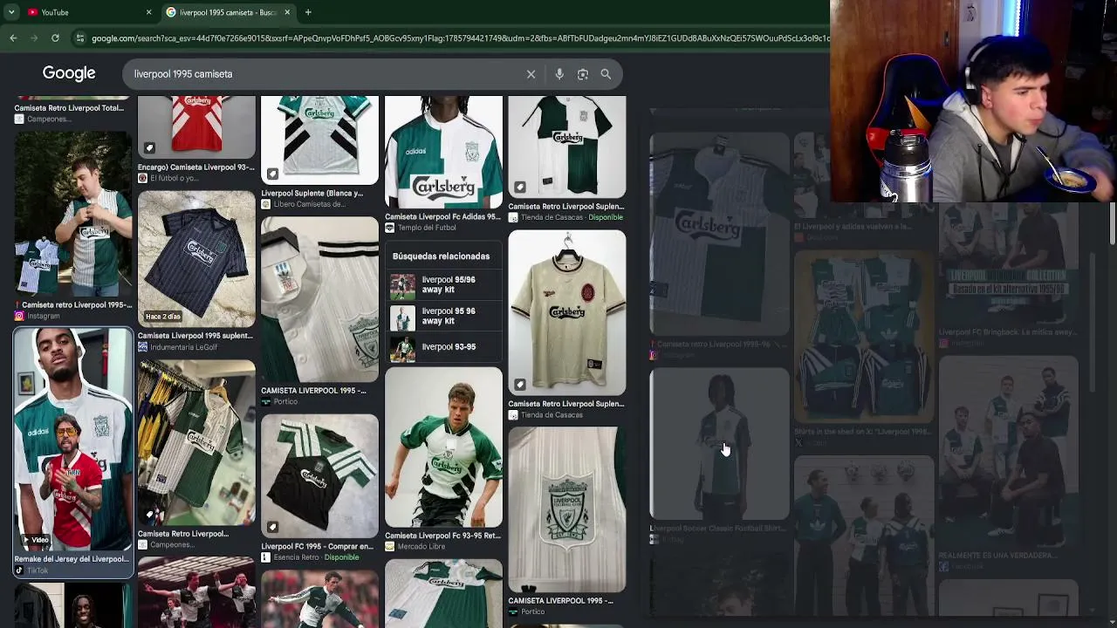Open cream Reebok Carlsberg shirt on hanger image
Viewport: 1117px width, 628px height.
tap(567, 313)
